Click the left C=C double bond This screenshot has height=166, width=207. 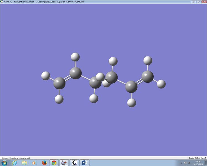click(x=67, y=78)
